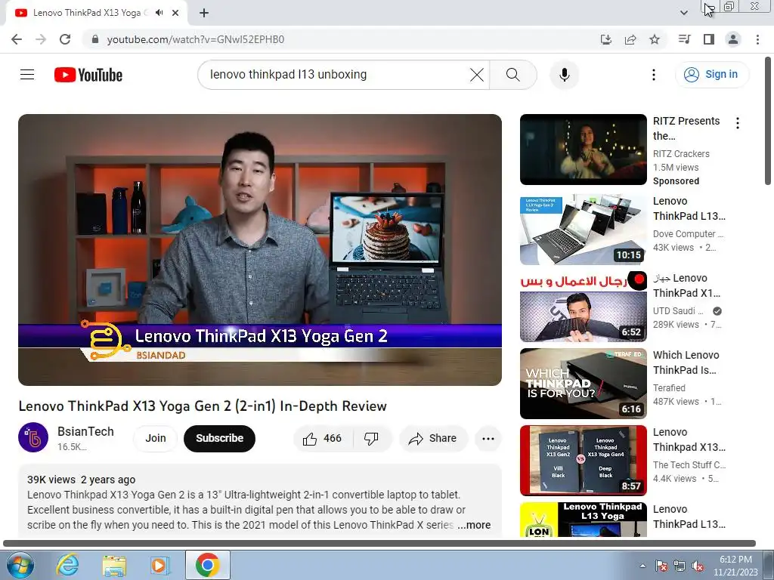Play the UTD Saudi 6:52 video thumbnail
The width and height of the screenshot is (774, 580).
pos(583,307)
